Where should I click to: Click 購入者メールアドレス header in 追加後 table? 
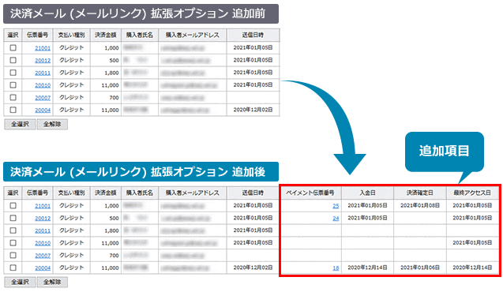coord(193,193)
